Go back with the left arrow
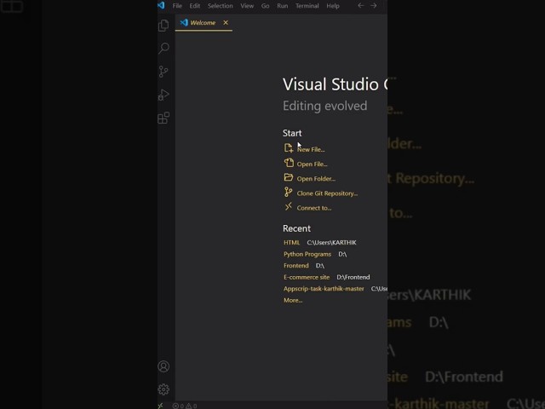 tap(361, 5)
